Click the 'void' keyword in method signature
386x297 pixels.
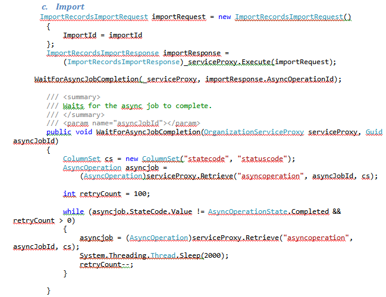click(x=84, y=132)
